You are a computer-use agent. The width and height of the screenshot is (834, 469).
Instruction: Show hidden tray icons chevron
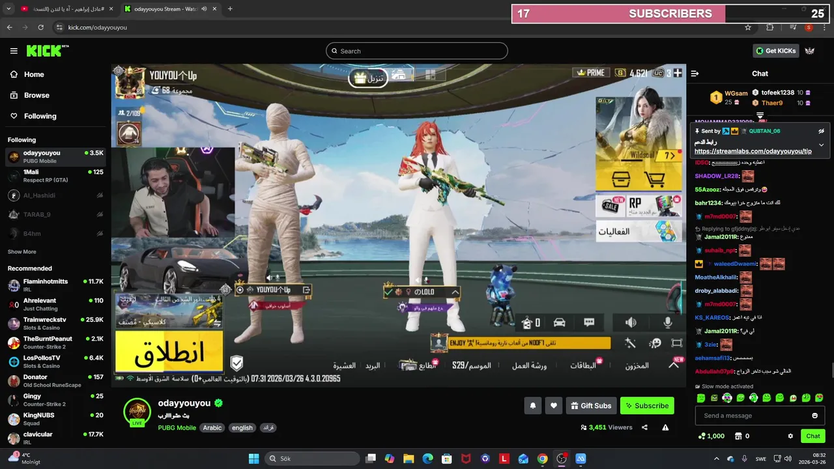tap(717, 459)
